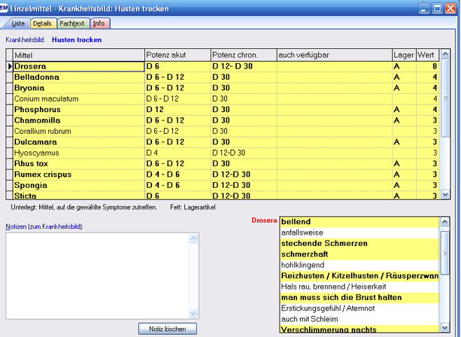Open the Fachtext tab

click(x=72, y=24)
